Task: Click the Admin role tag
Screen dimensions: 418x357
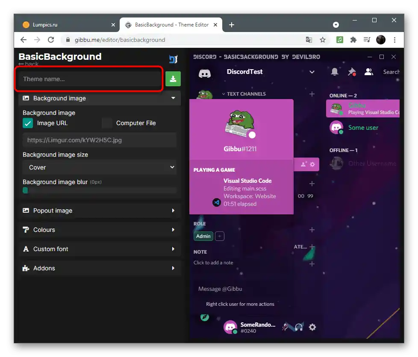Action: [x=203, y=236]
